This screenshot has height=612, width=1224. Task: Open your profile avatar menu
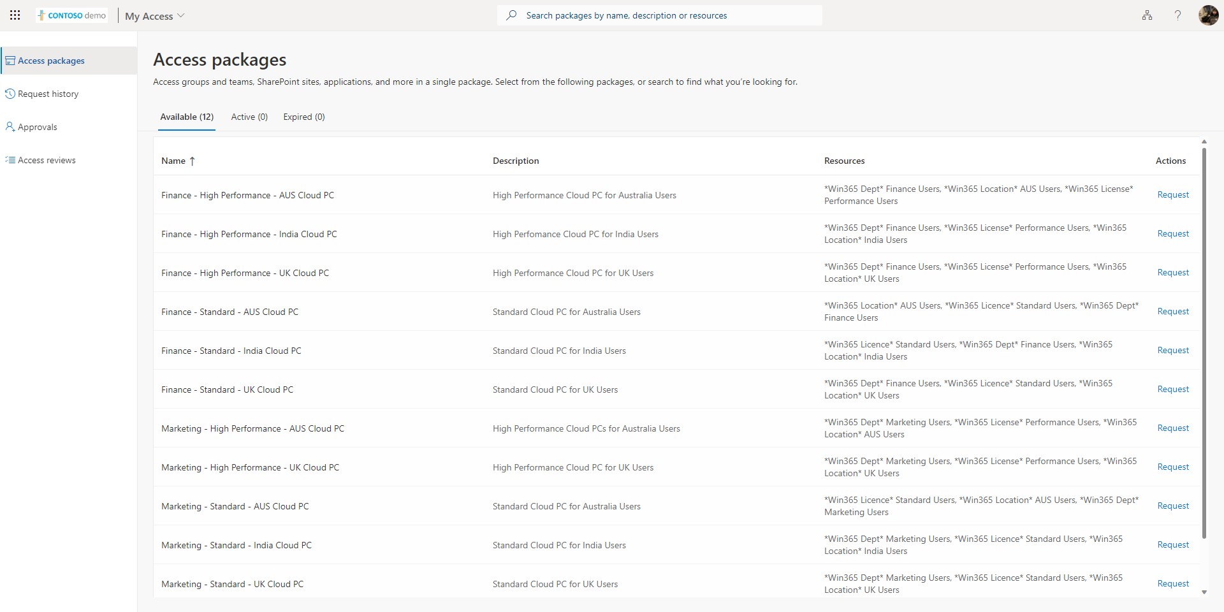click(1209, 15)
